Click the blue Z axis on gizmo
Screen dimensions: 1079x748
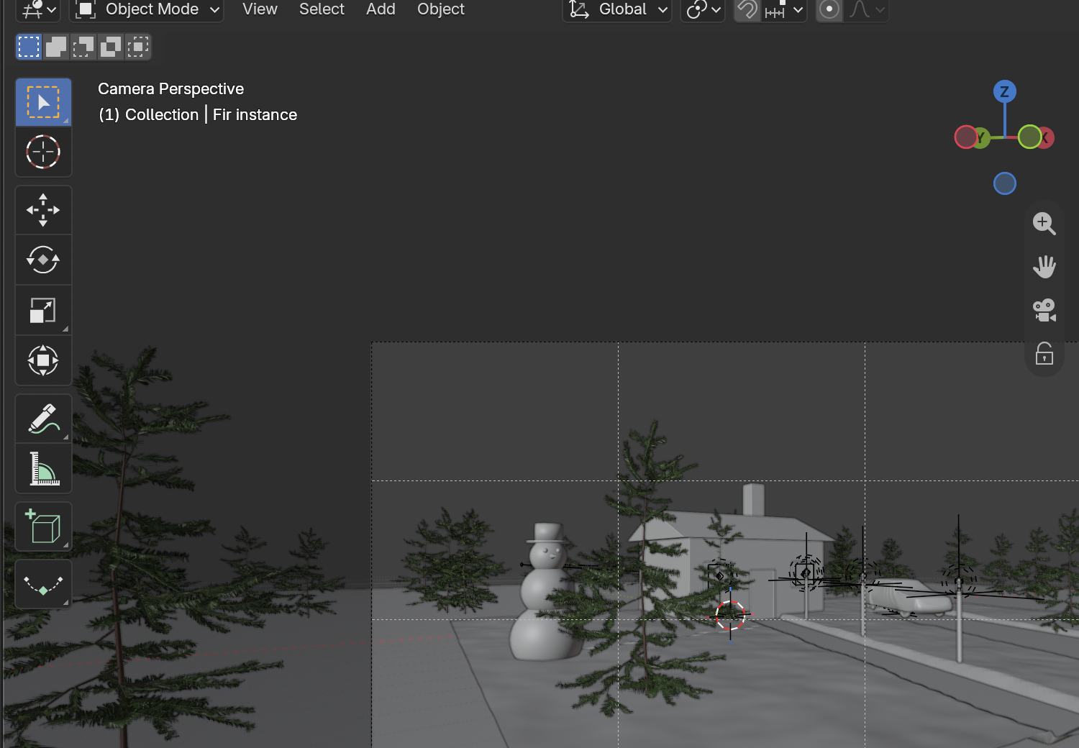(1005, 91)
